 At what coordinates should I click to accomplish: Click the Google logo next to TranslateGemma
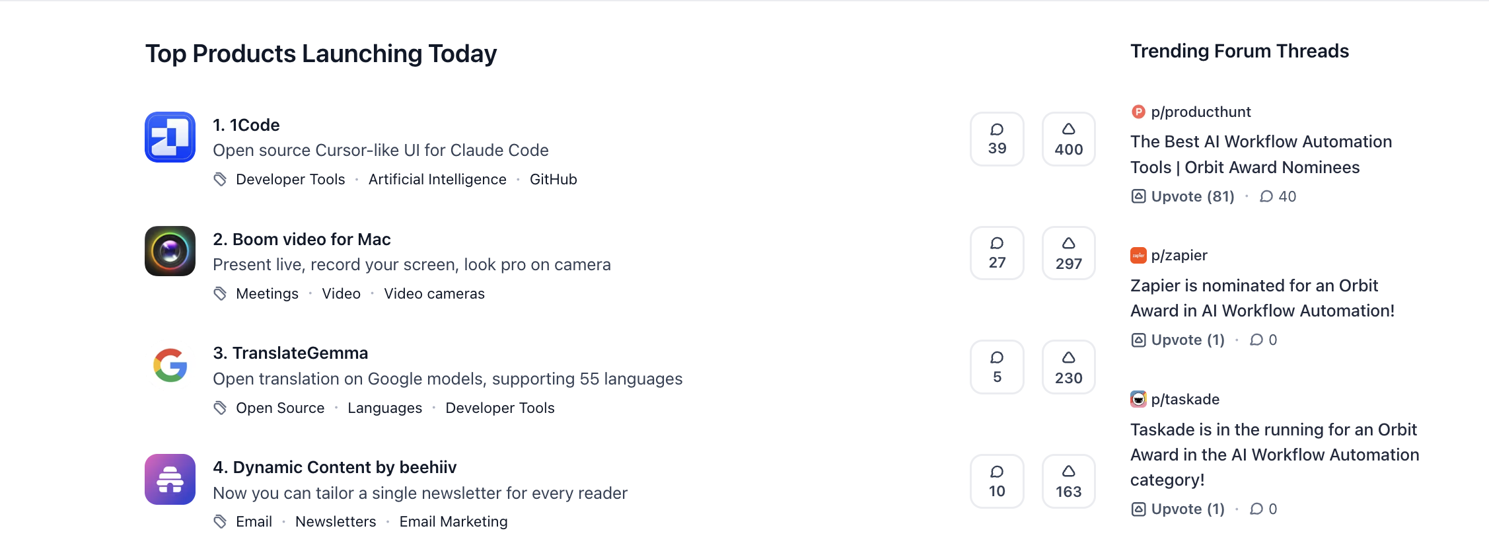170,365
